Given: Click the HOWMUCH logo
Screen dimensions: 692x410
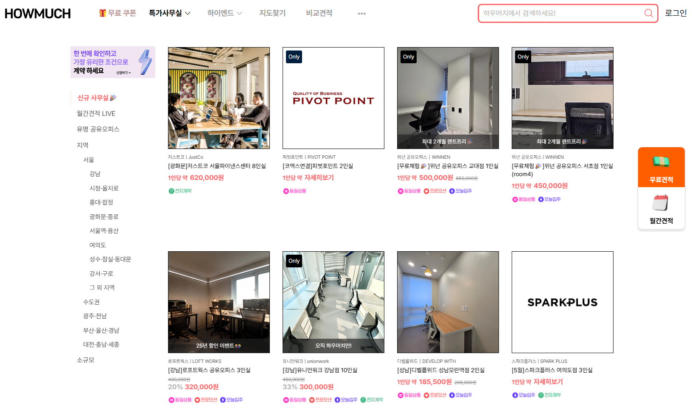Looking at the screenshot, I should click(x=38, y=14).
